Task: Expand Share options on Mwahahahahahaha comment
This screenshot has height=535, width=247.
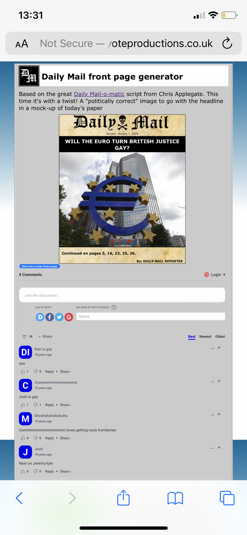Action: coord(65,438)
